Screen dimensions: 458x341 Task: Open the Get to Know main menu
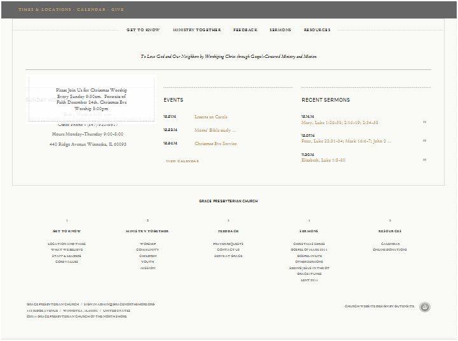[143, 30]
